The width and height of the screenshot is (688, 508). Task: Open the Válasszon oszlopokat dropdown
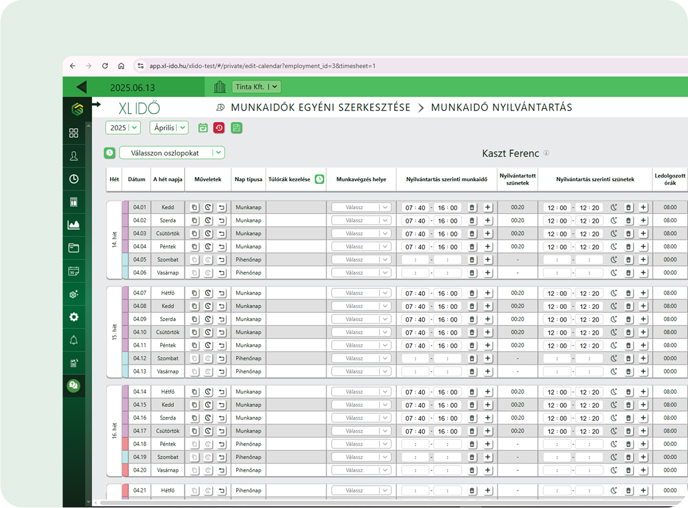coord(172,153)
